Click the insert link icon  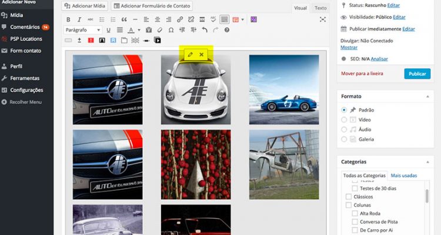pos(181,19)
